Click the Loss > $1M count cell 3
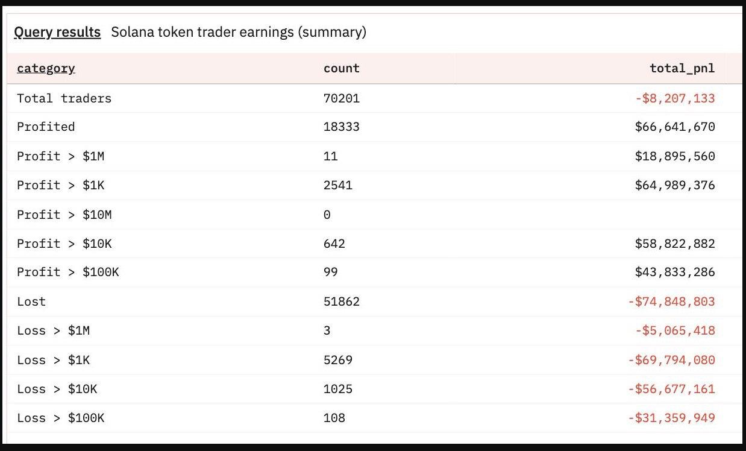 [327, 330]
